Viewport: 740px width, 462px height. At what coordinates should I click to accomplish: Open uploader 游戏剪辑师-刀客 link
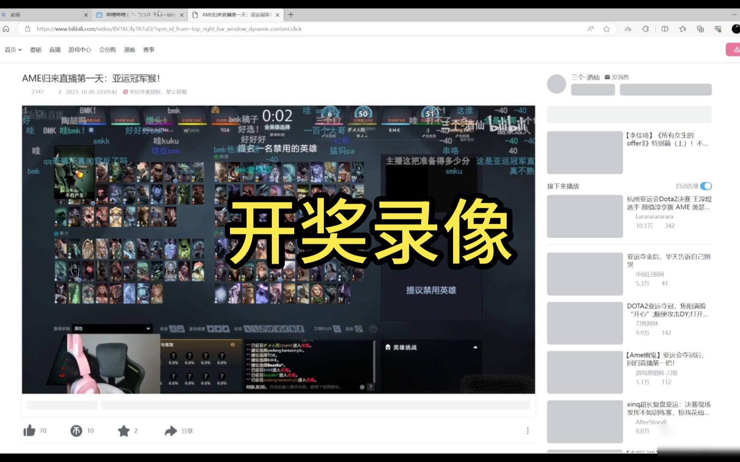point(656,373)
